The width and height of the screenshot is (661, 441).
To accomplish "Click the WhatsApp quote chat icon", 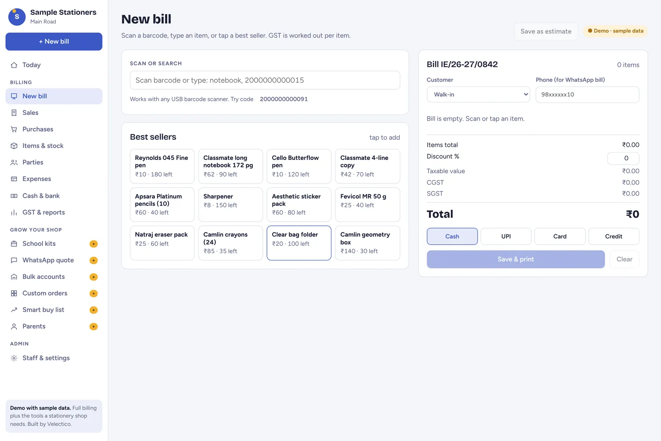I will (x=14, y=260).
